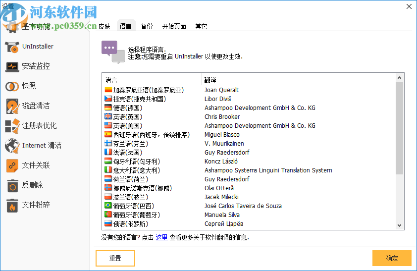The width and height of the screenshot is (417, 271).
Task: Click the Polish flag icon
Action: point(108,197)
